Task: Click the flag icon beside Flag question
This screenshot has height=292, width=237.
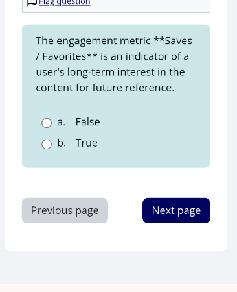Action: pos(32,3)
